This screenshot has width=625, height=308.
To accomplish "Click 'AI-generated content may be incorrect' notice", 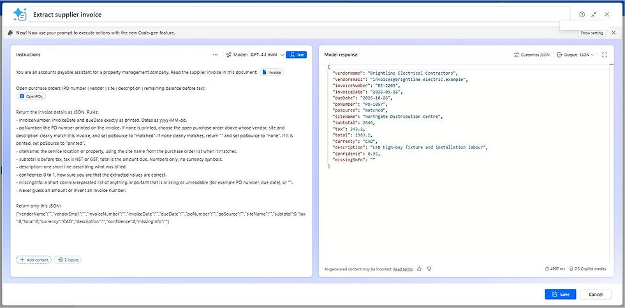I will [x=358, y=269].
